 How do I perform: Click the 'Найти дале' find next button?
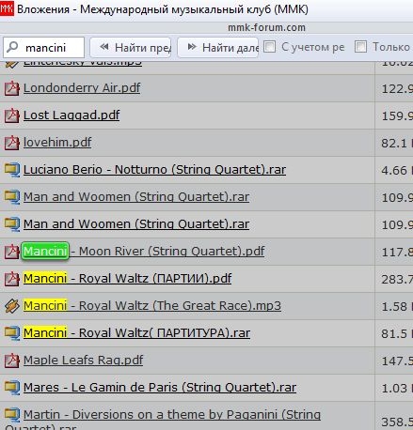(x=218, y=48)
